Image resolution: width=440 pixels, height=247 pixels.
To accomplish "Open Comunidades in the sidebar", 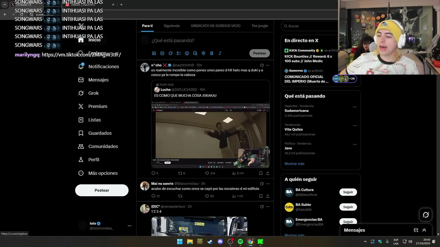I will point(98,146).
